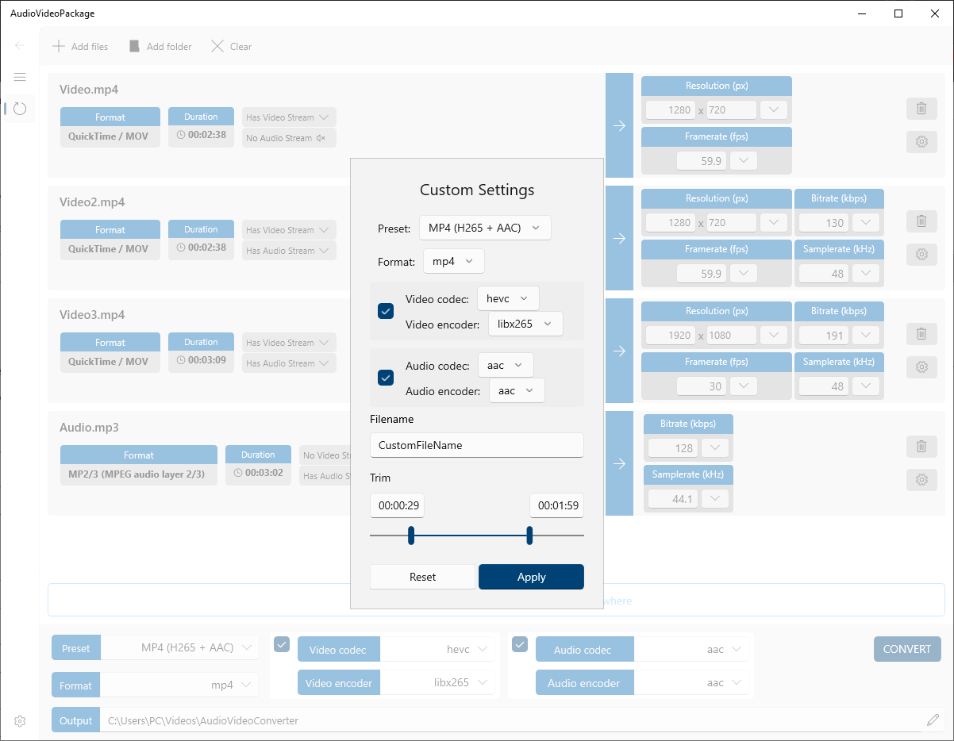Maximize the AudioVideoPackage window
The width and height of the screenshot is (954, 741).
point(898,13)
